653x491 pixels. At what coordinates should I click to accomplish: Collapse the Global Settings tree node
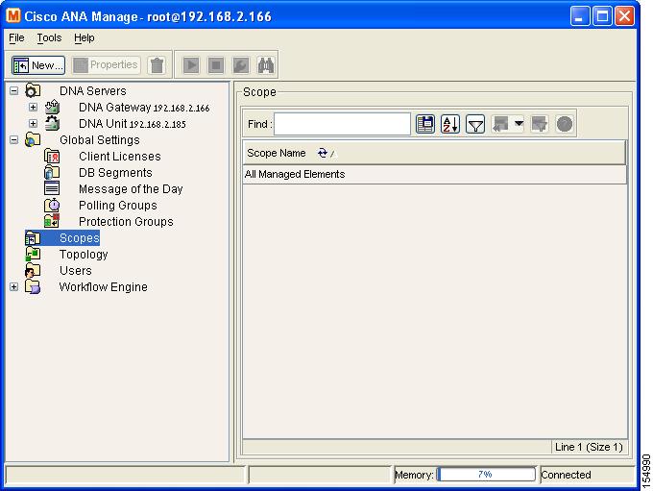point(13,139)
